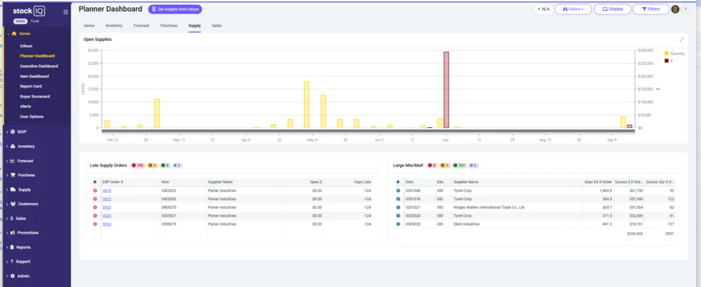Click the Support question mark icon in sidebar
This screenshot has height=287, width=701.
(x=12, y=262)
